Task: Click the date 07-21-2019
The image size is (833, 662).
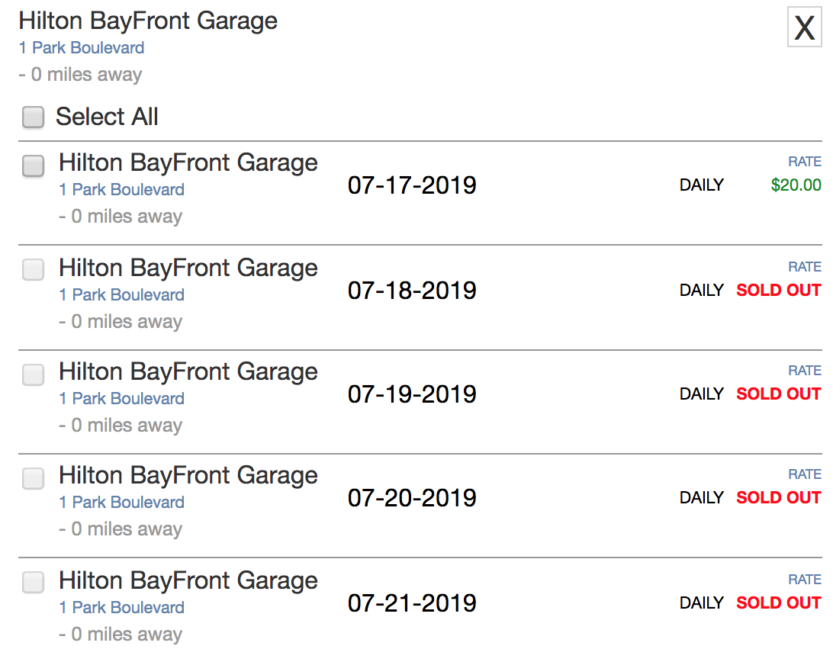Action: point(412,603)
